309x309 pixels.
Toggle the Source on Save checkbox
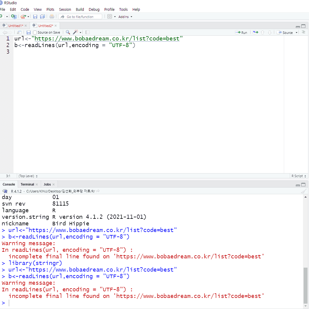pos(35,32)
